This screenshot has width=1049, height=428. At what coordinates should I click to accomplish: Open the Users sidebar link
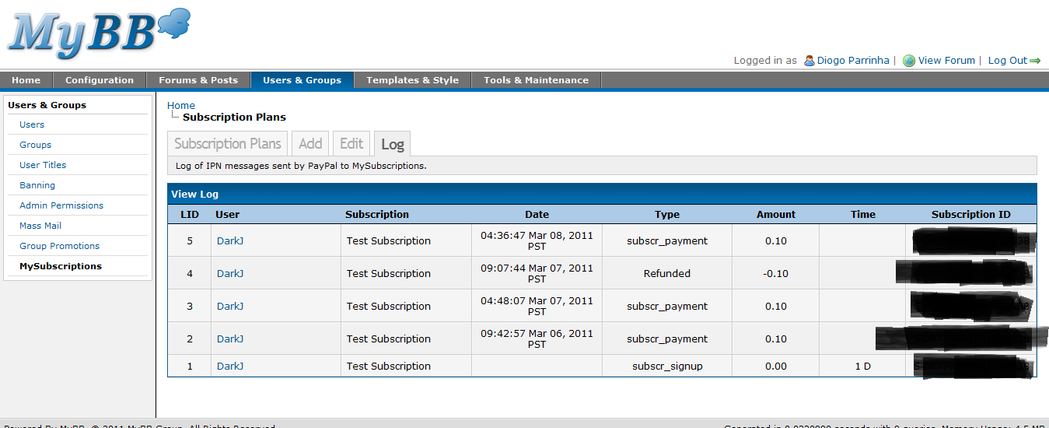pyautogui.click(x=32, y=125)
